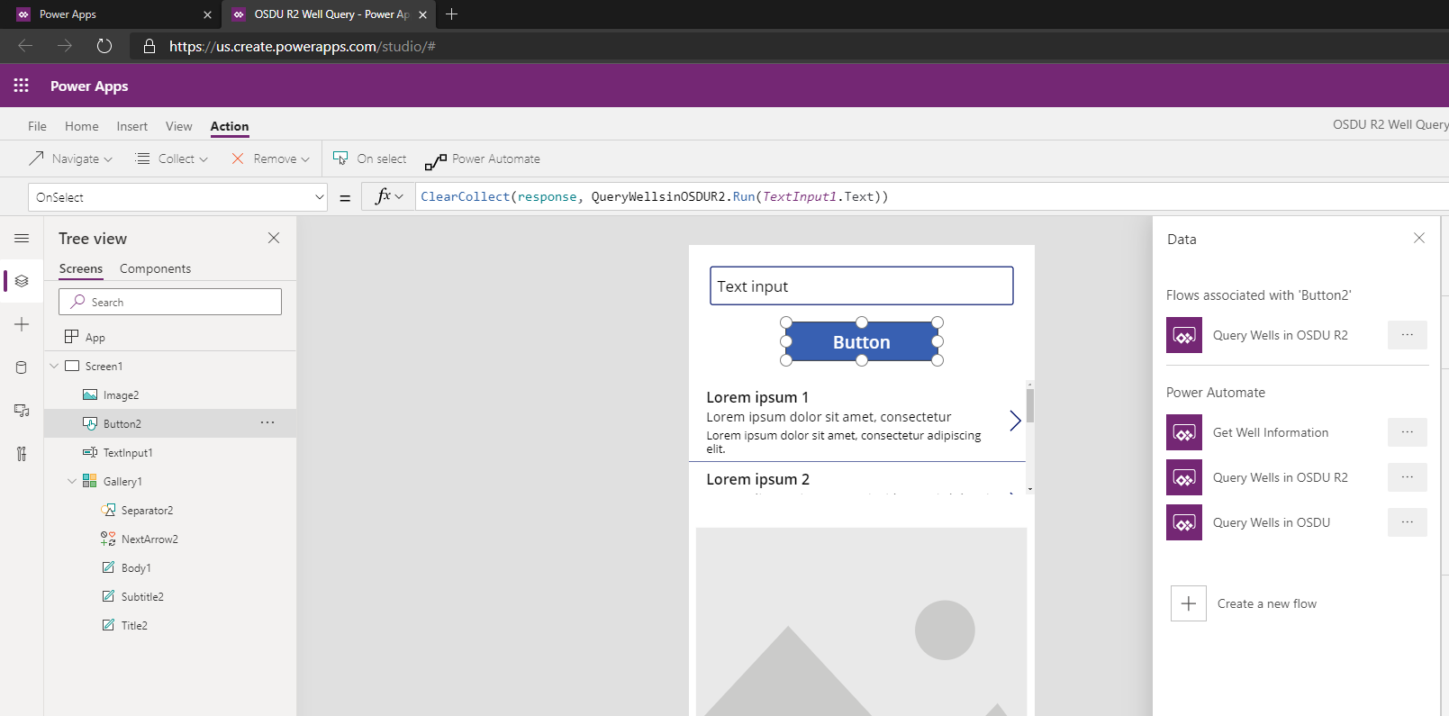
Task: Select the Tree view layers icon
Action: [x=22, y=281]
